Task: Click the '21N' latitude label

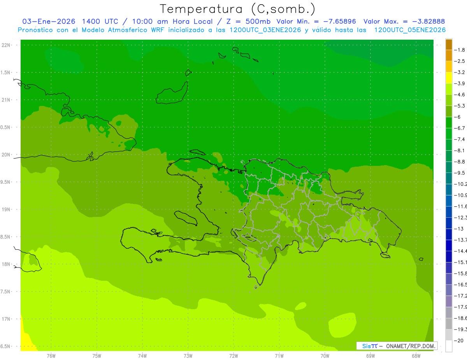Action: [6, 100]
